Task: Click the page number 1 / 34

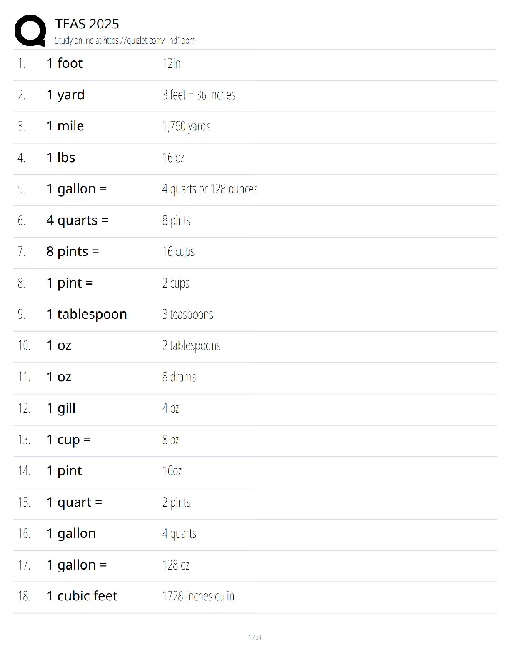Action: pyautogui.click(x=255, y=637)
